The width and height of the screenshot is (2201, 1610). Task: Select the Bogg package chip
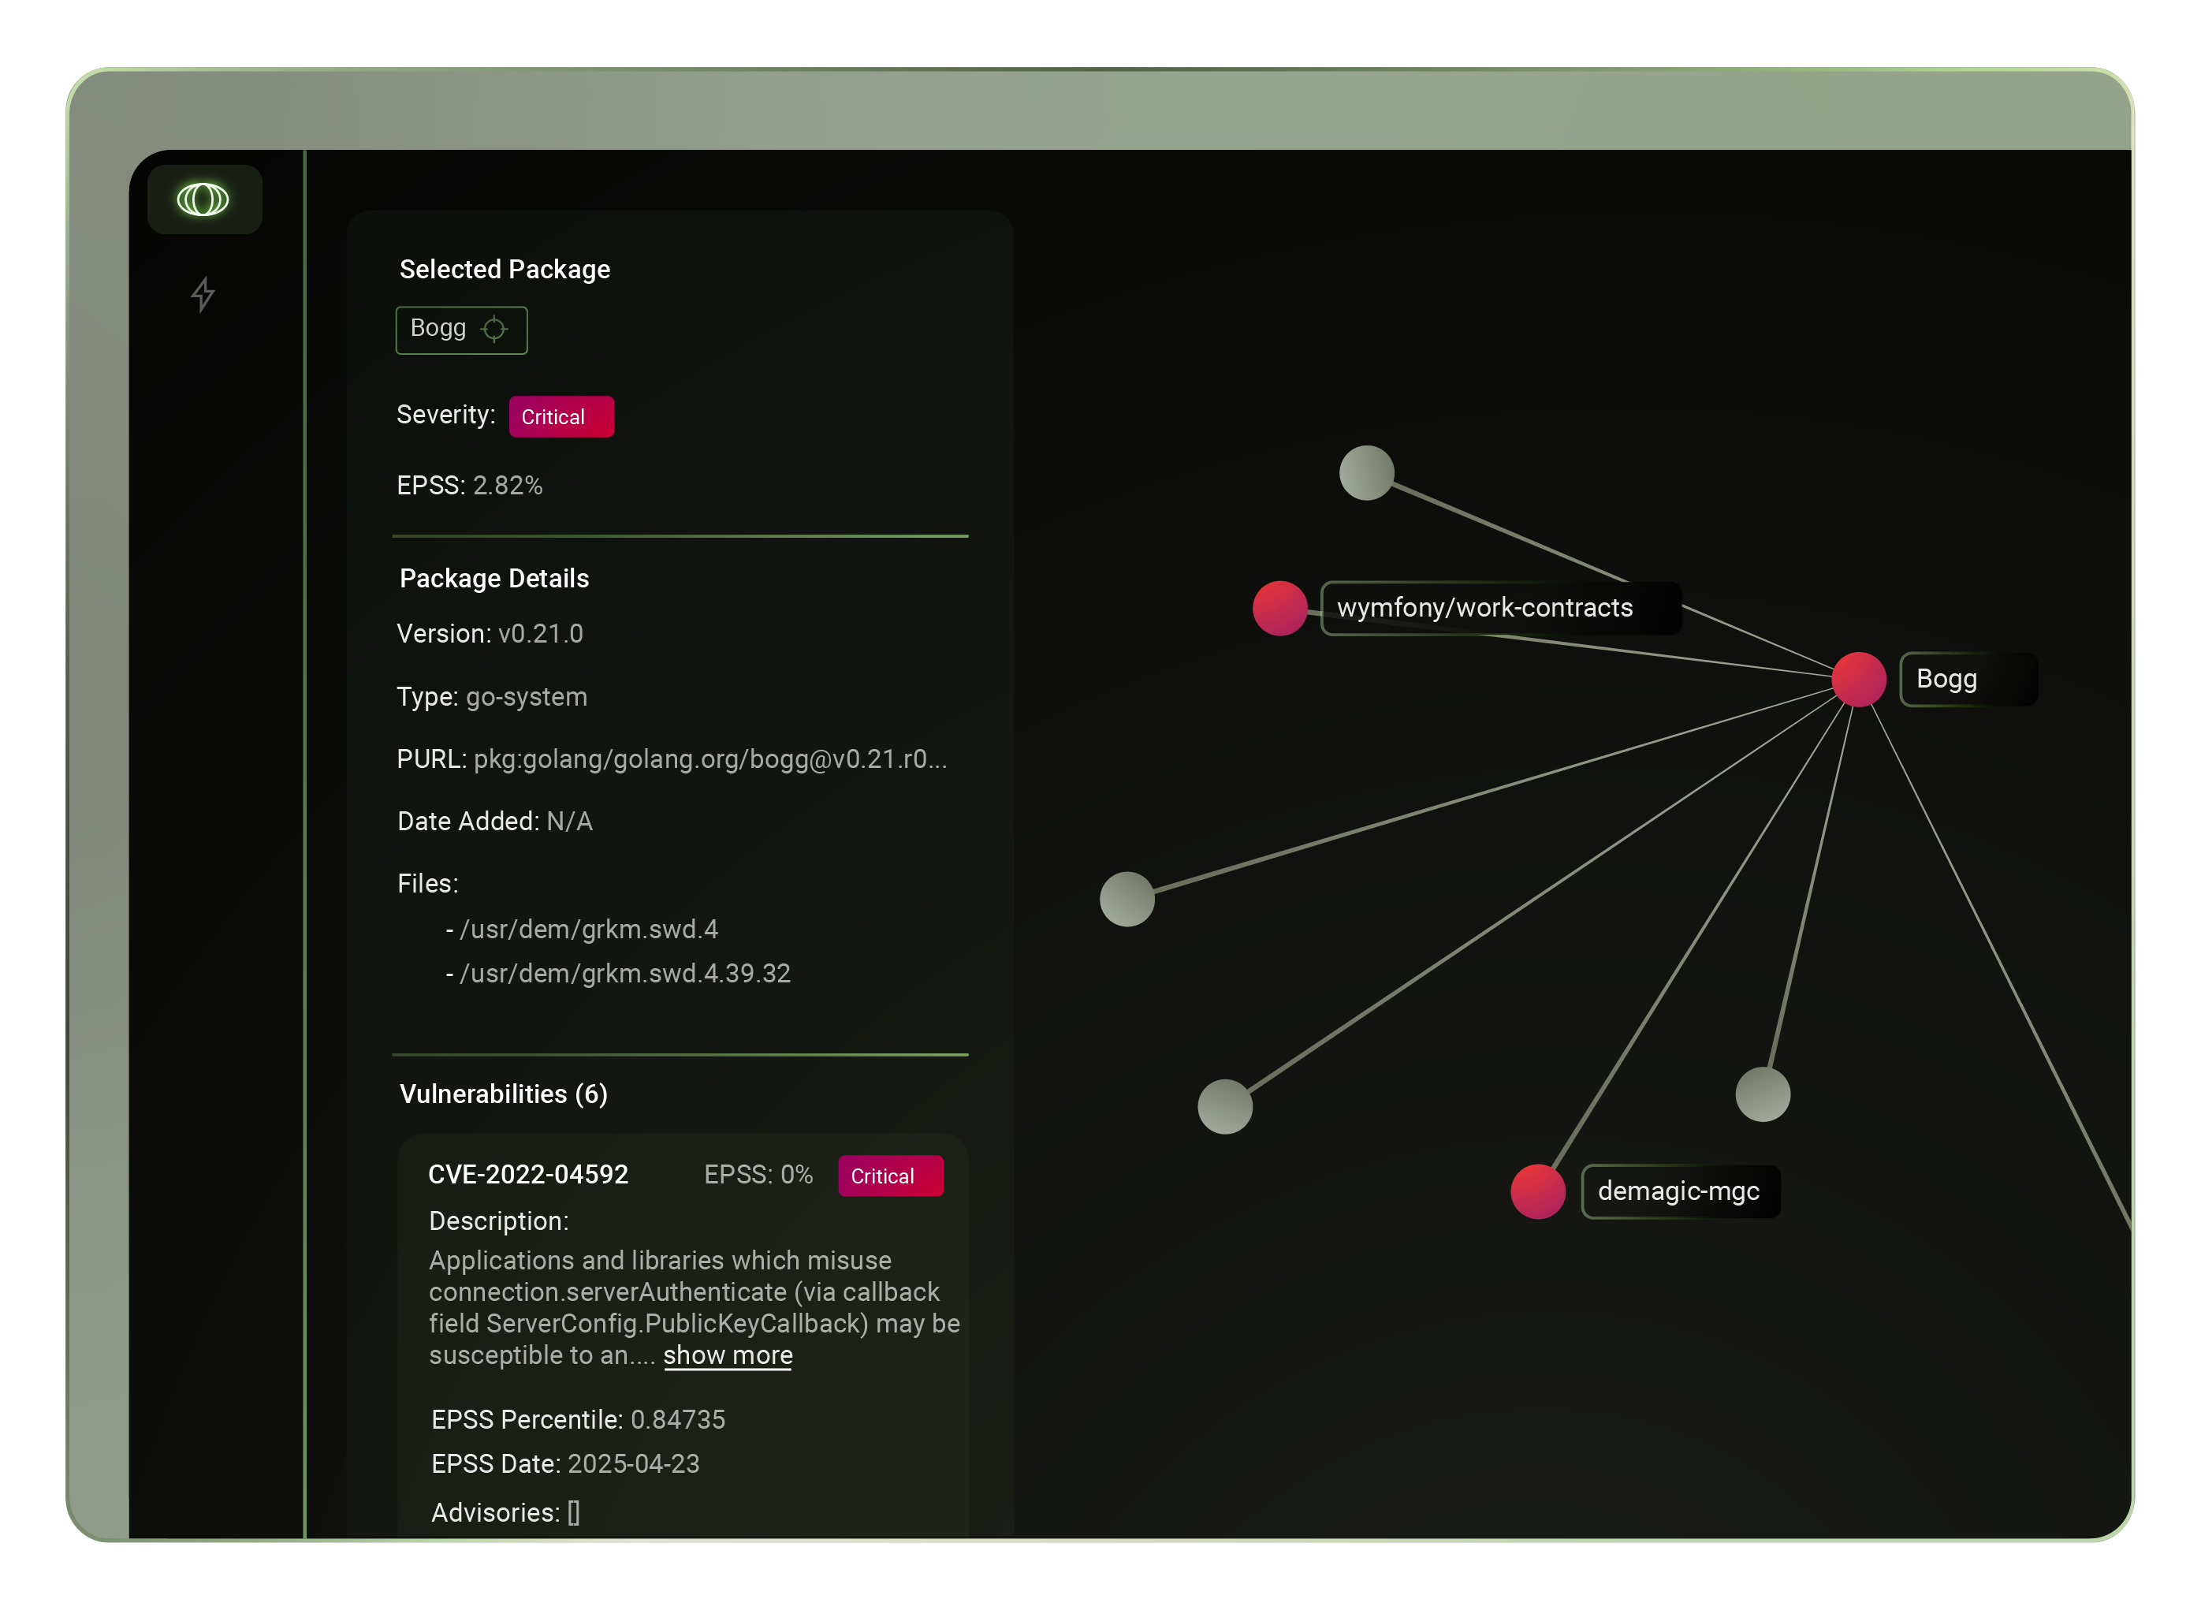point(461,330)
